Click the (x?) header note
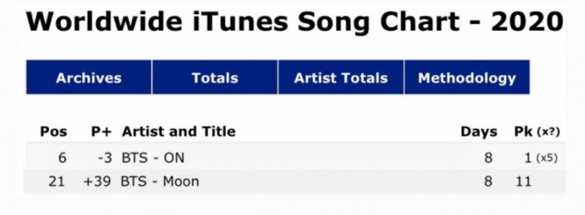Screen dimensions: 585x215 coord(548,132)
